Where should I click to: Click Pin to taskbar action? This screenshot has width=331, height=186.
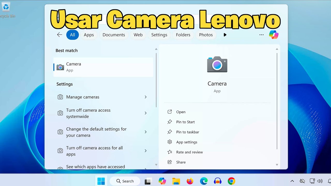point(188,132)
